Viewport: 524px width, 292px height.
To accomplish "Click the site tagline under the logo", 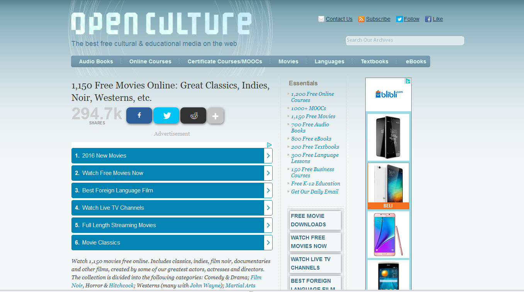I will pyautogui.click(x=154, y=44).
